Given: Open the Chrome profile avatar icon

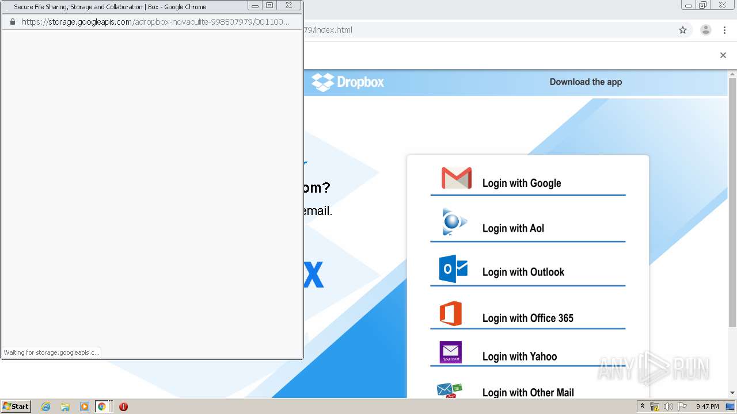Looking at the screenshot, I should [x=706, y=30].
